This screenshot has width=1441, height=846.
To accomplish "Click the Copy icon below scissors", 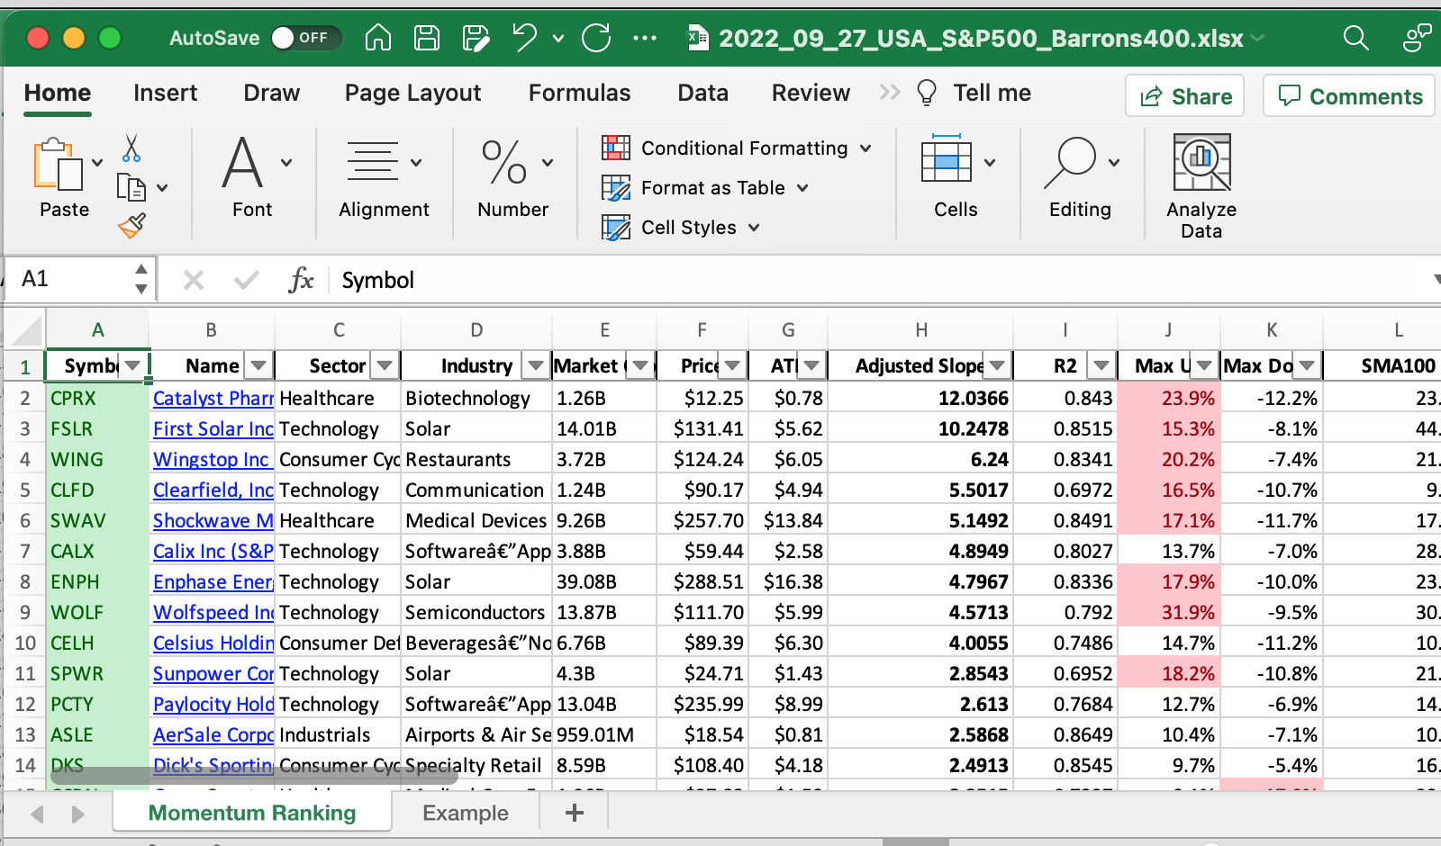I will coord(131,187).
